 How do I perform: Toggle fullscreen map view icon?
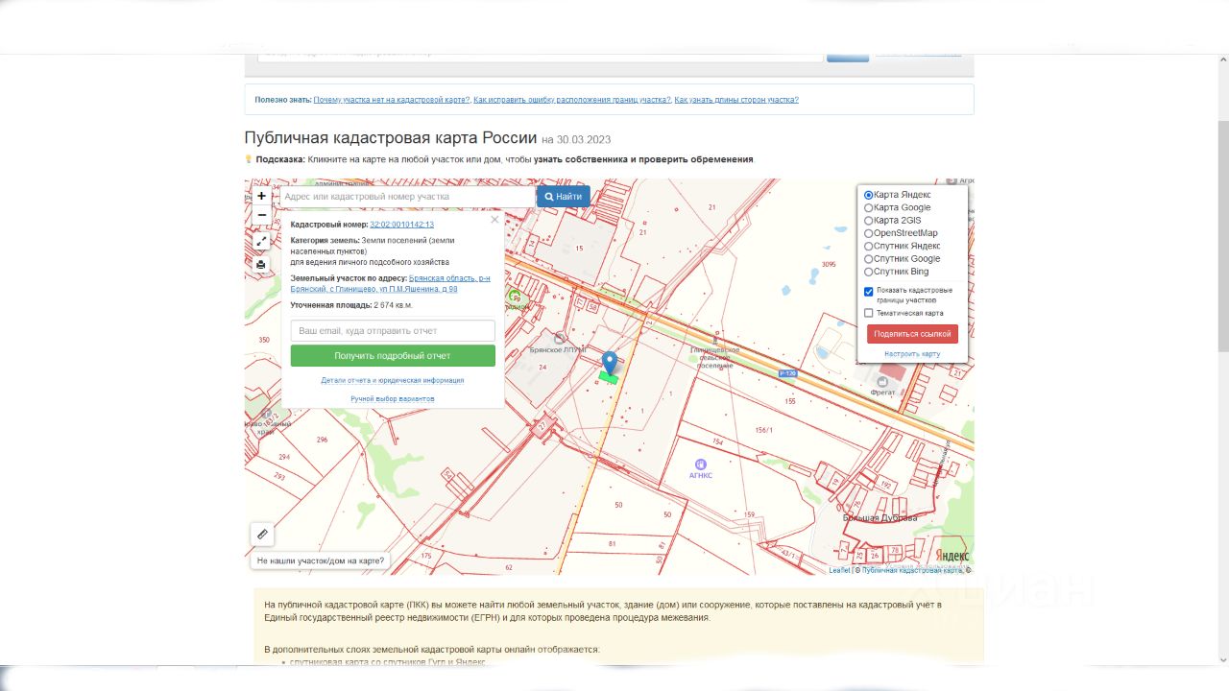click(x=261, y=241)
